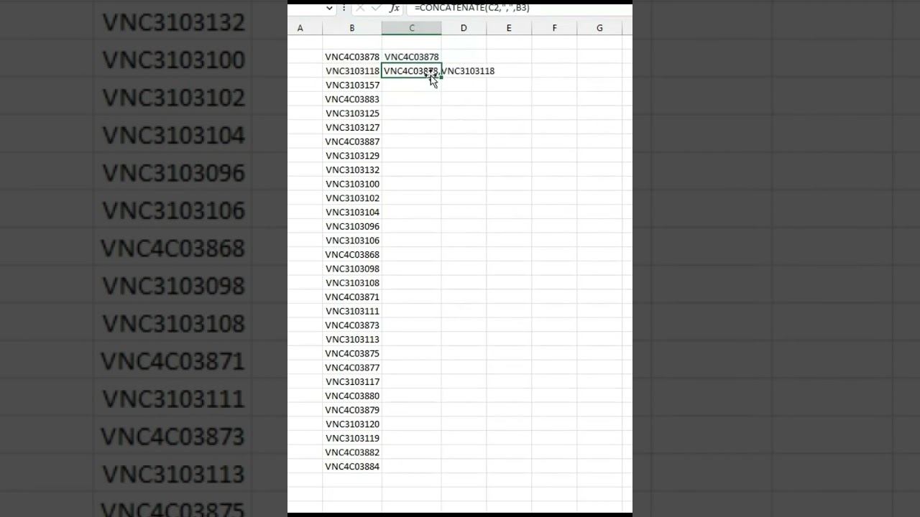Viewport: 920px width, 517px height.
Task: Select cell VNC3103119
Action: [x=352, y=438]
